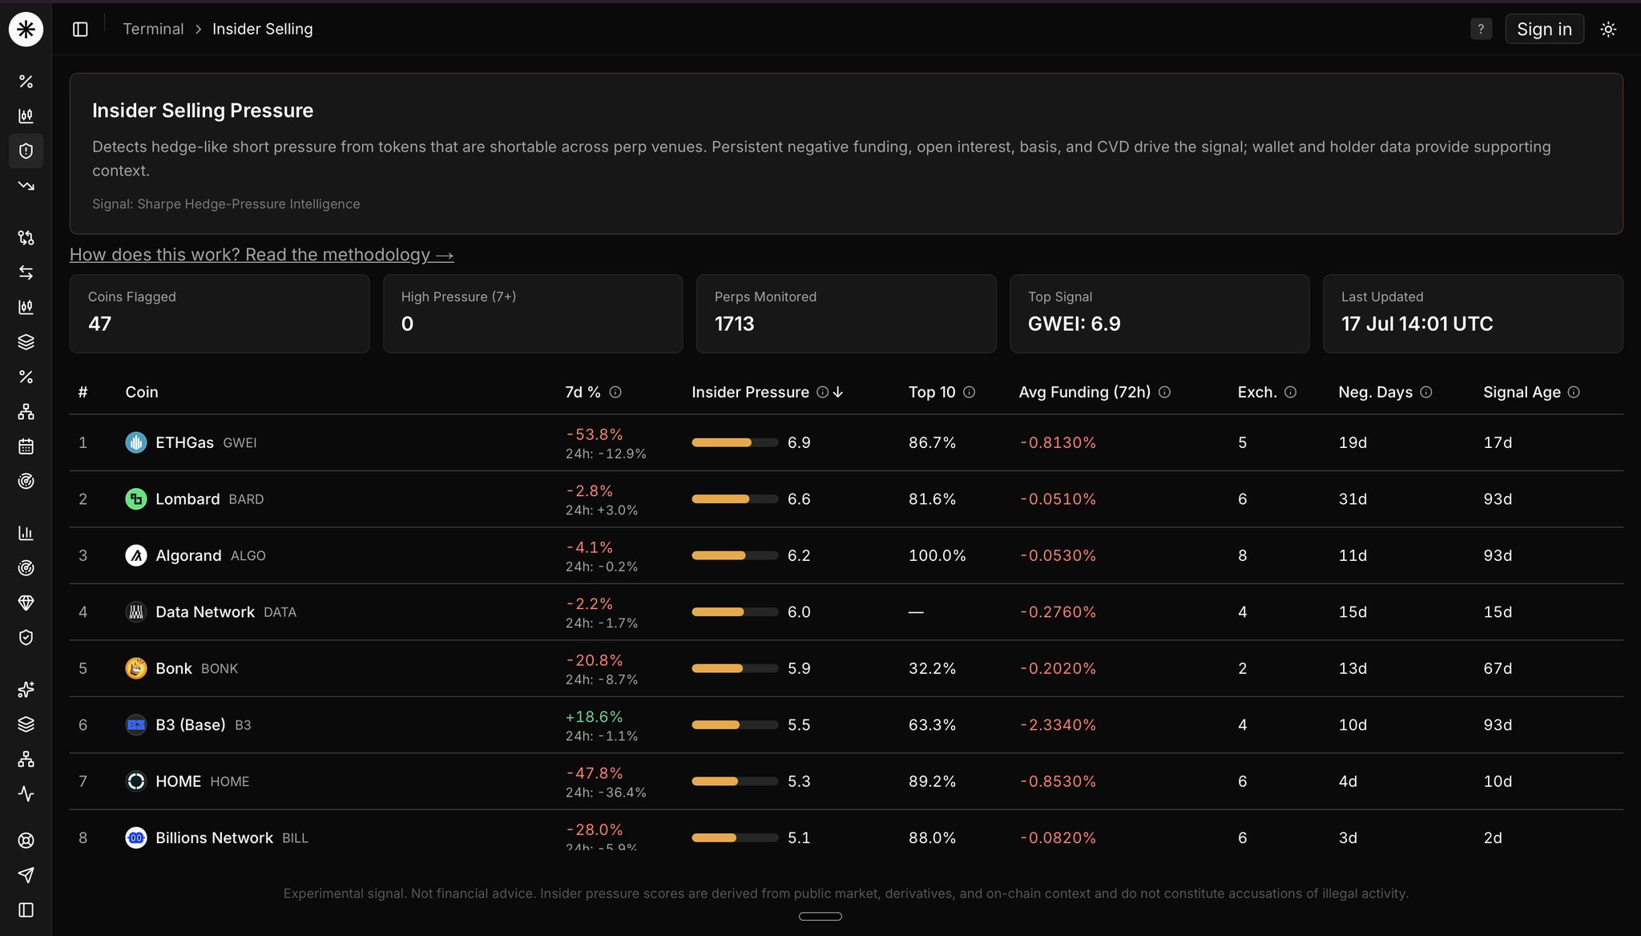Toggle the sidebar panel icon near Terminal
The height and width of the screenshot is (936, 1641).
tap(80, 29)
